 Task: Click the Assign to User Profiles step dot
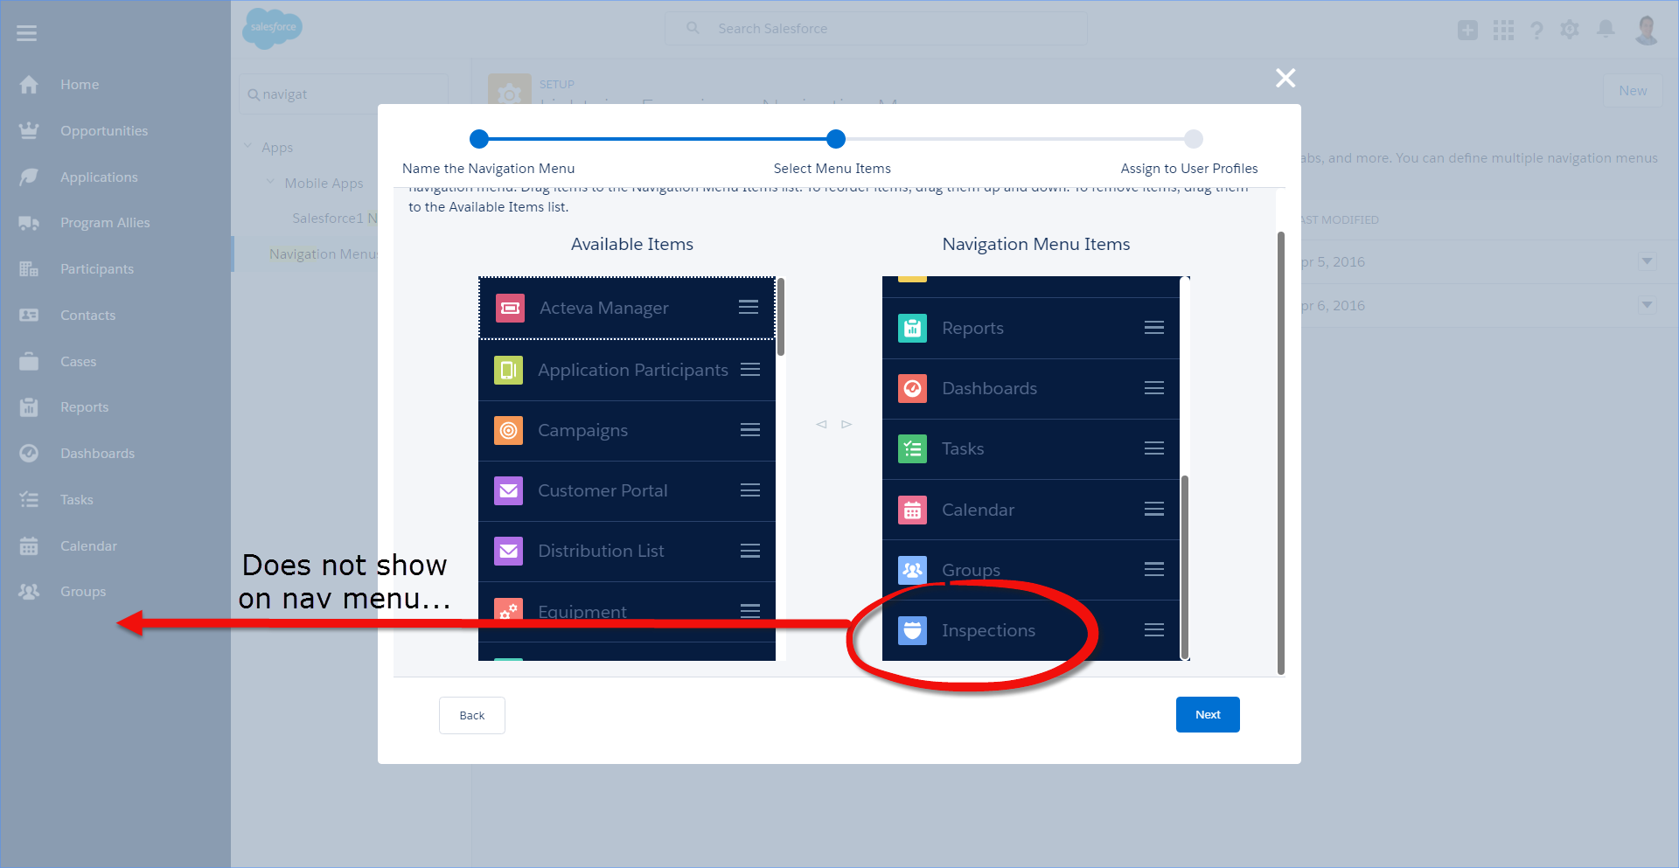point(1194,138)
